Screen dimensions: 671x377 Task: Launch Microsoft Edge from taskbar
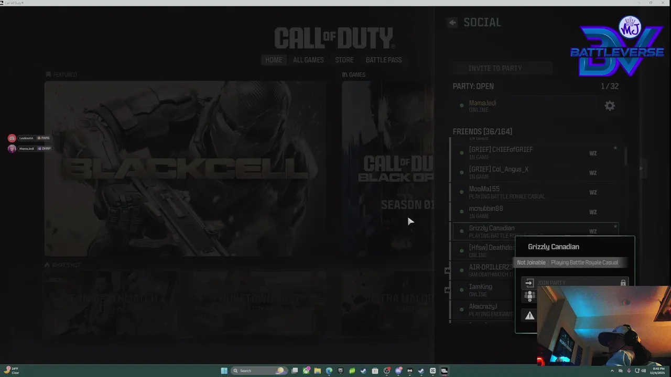(x=329, y=371)
